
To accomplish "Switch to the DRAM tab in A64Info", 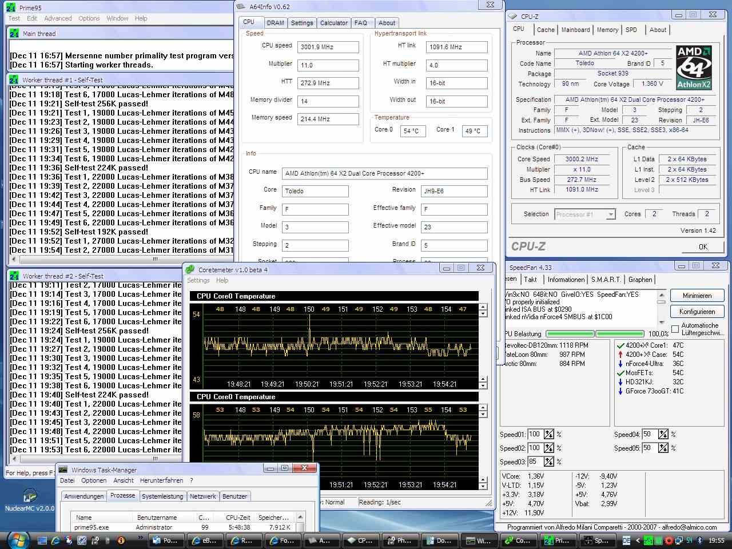I will point(275,23).
